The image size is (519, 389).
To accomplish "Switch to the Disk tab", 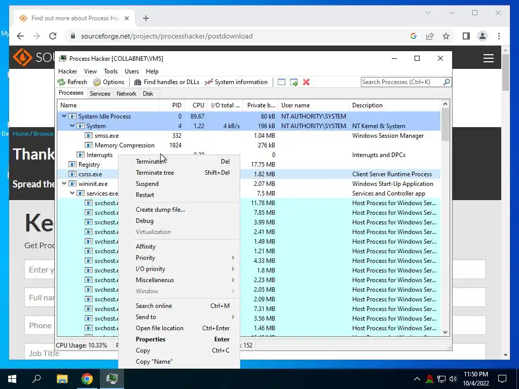I will click(147, 94).
